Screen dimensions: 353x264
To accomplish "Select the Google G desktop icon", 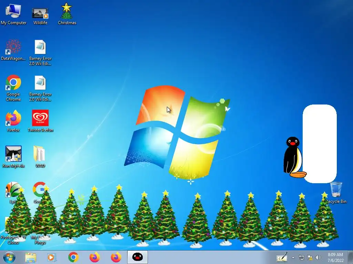I will tap(39, 190).
